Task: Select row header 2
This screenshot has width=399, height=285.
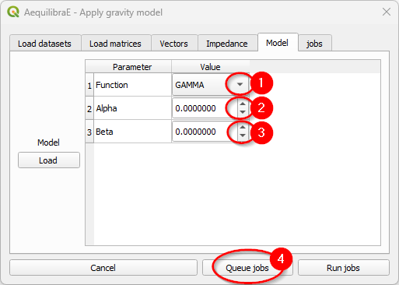Action: (89, 108)
